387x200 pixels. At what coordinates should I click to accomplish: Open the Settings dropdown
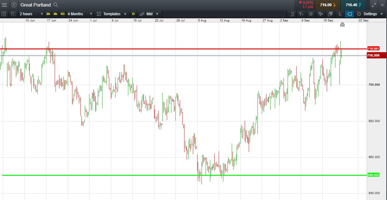point(370,14)
